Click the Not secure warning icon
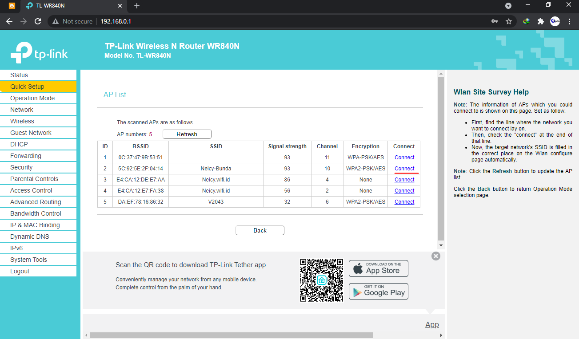This screenshot has width=579, height=339. pyautogui.click(x=56, y=21)
